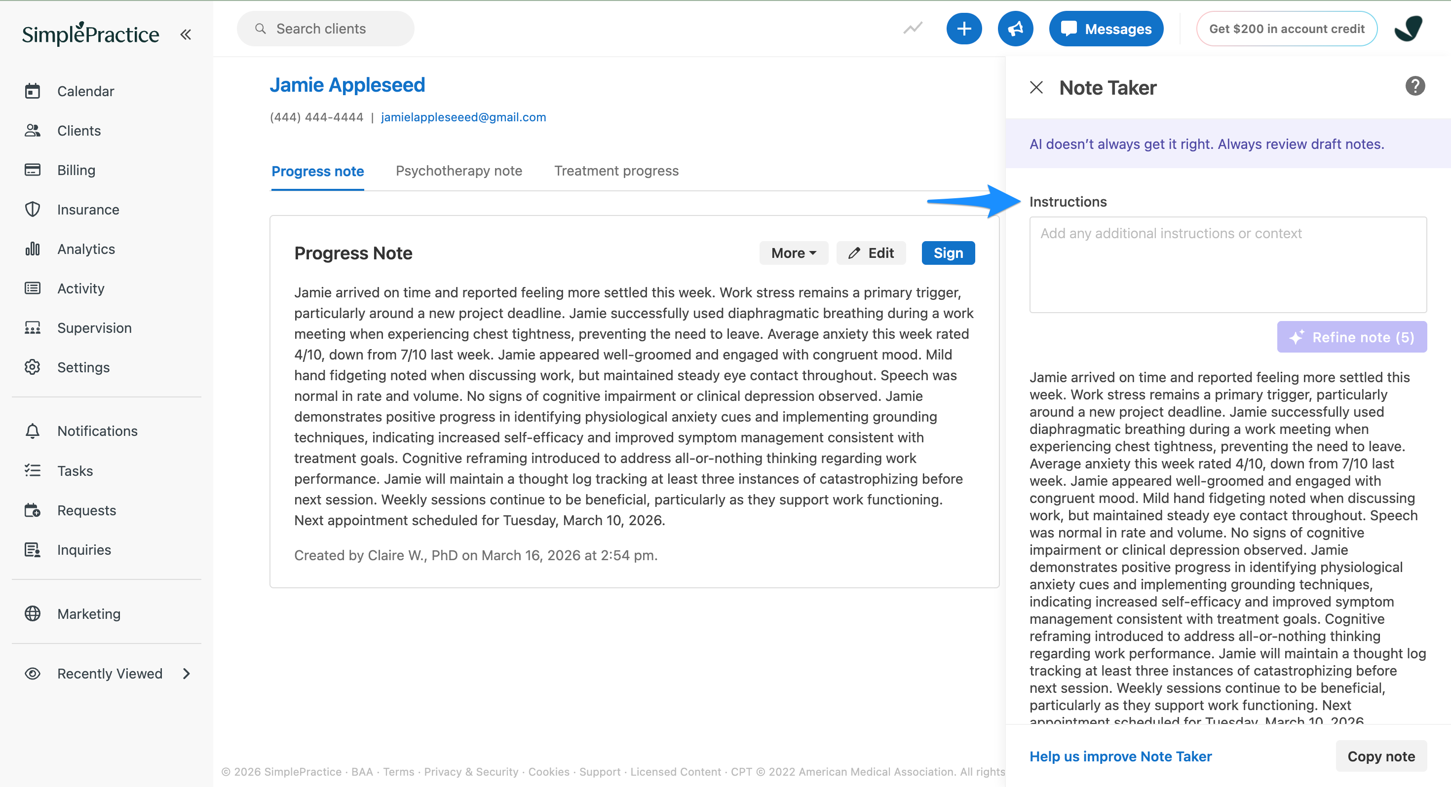1451x787 pixels.
Task: Click the Activity list icon
Action: pyautogui.click(x=33, y=288)
